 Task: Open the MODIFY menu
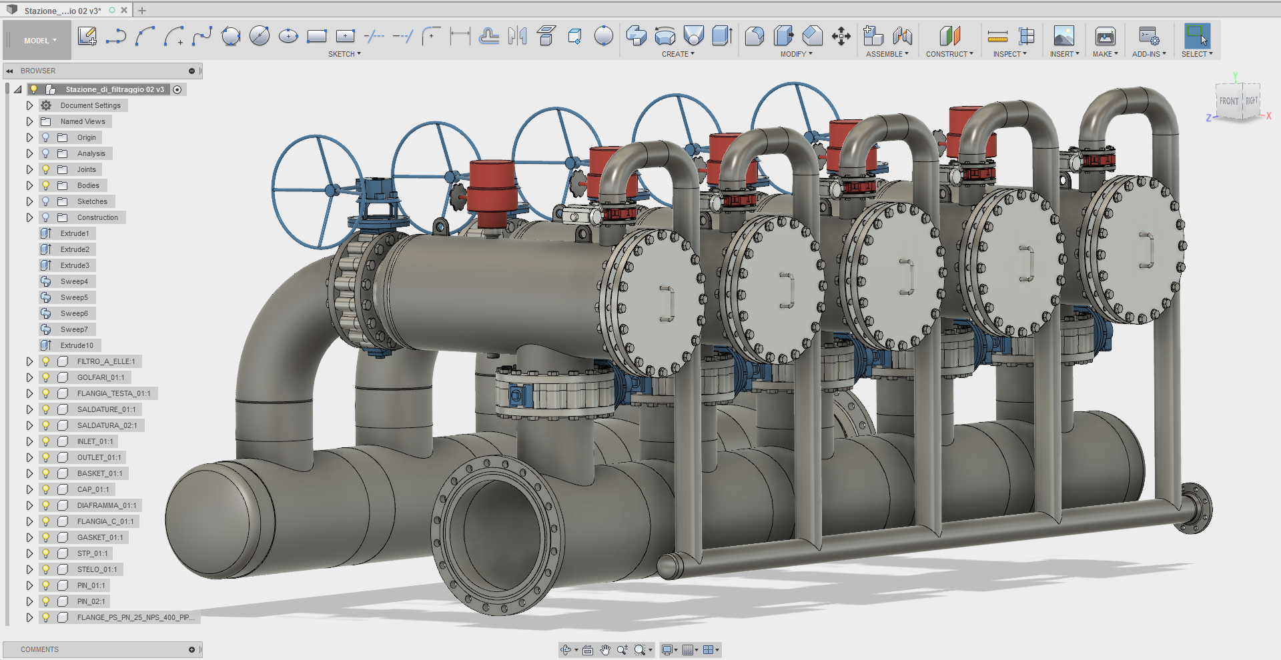(796, 54)
